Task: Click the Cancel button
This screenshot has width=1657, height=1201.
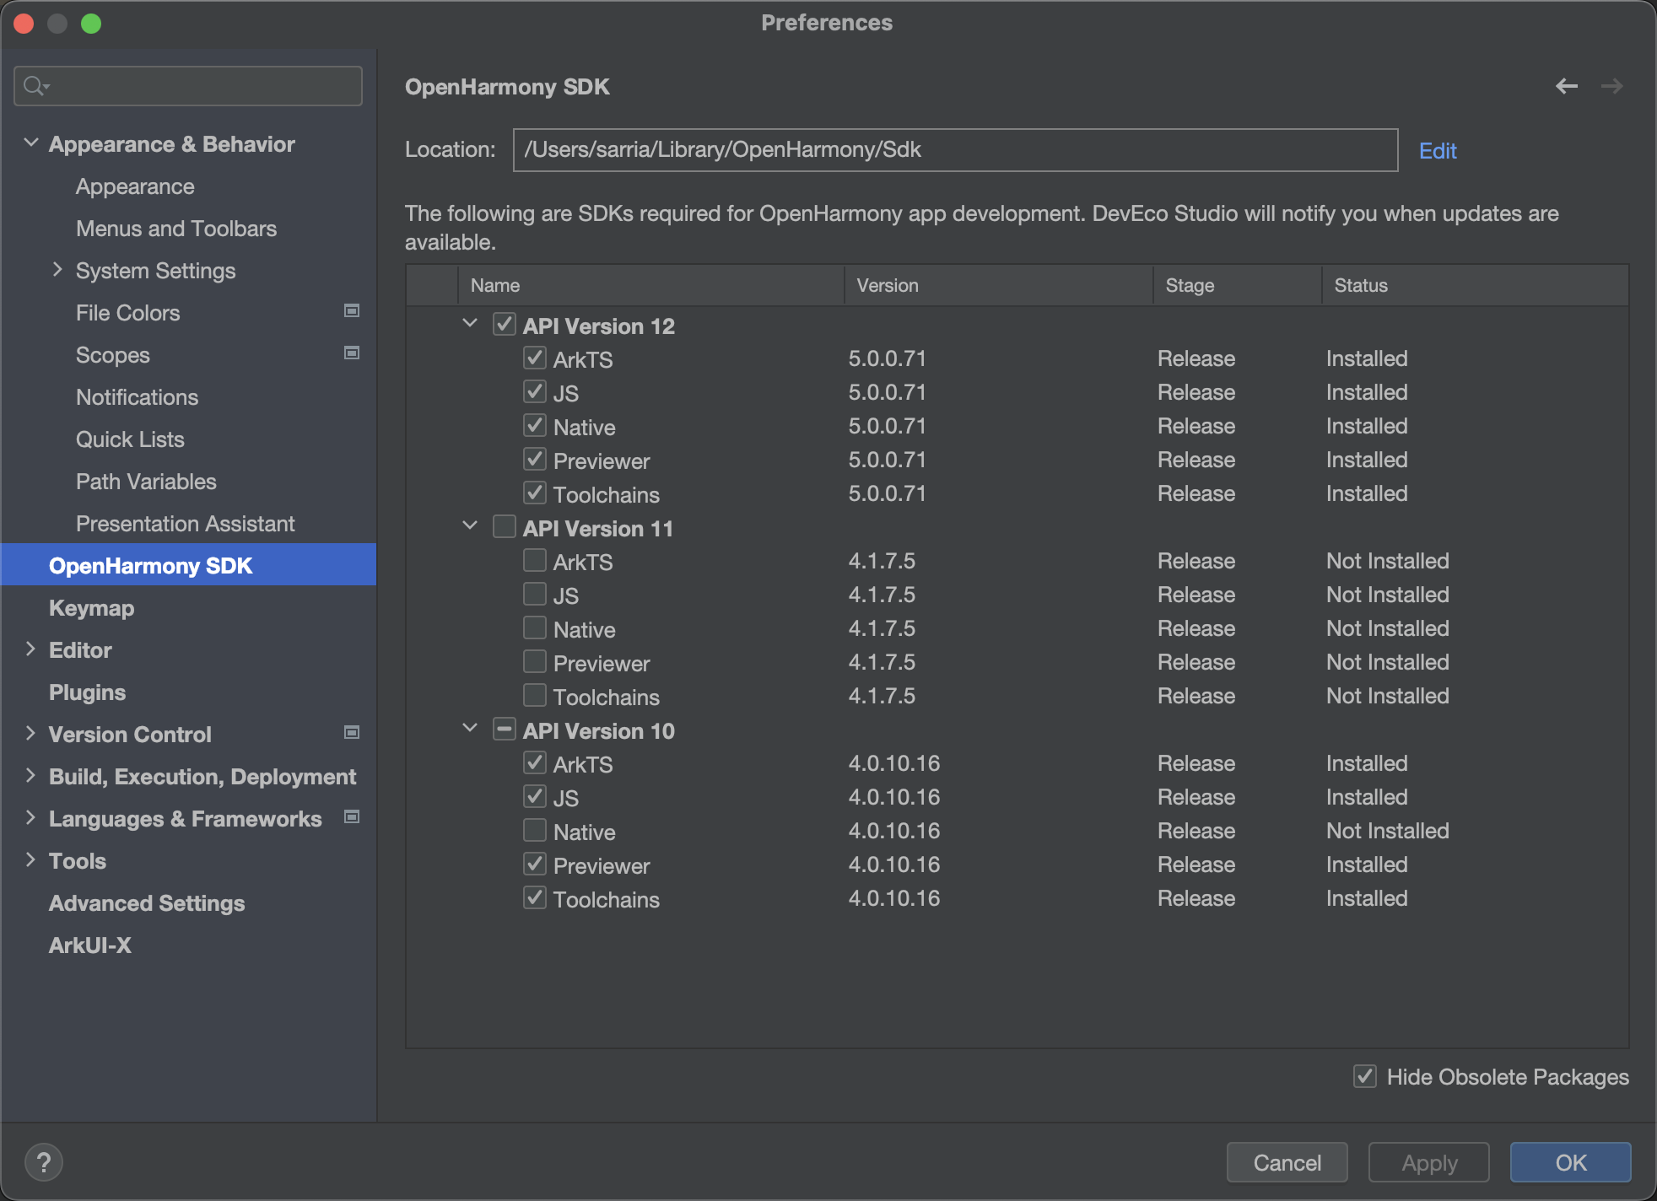Action: pos(1287,1162)
